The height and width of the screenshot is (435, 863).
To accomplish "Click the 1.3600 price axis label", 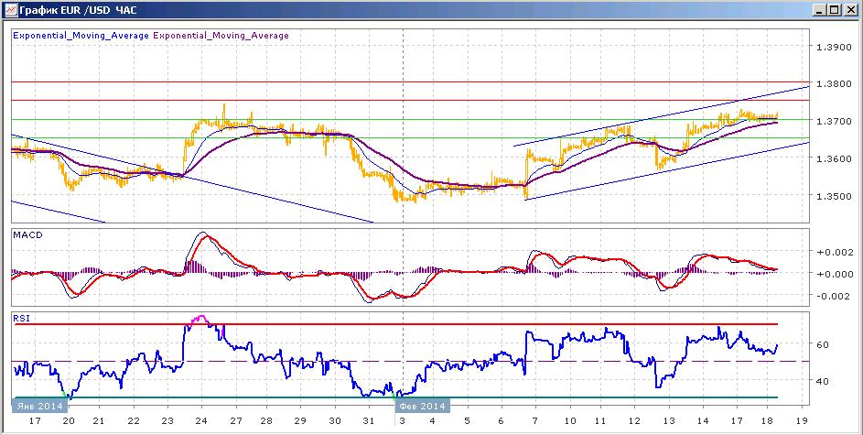I will (833, 158).
